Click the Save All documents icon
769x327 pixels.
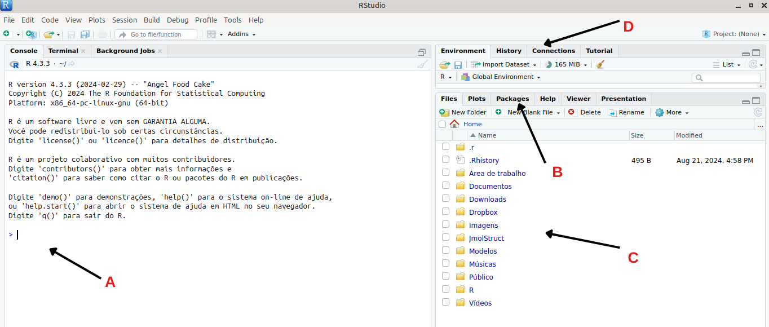[85, 34]
